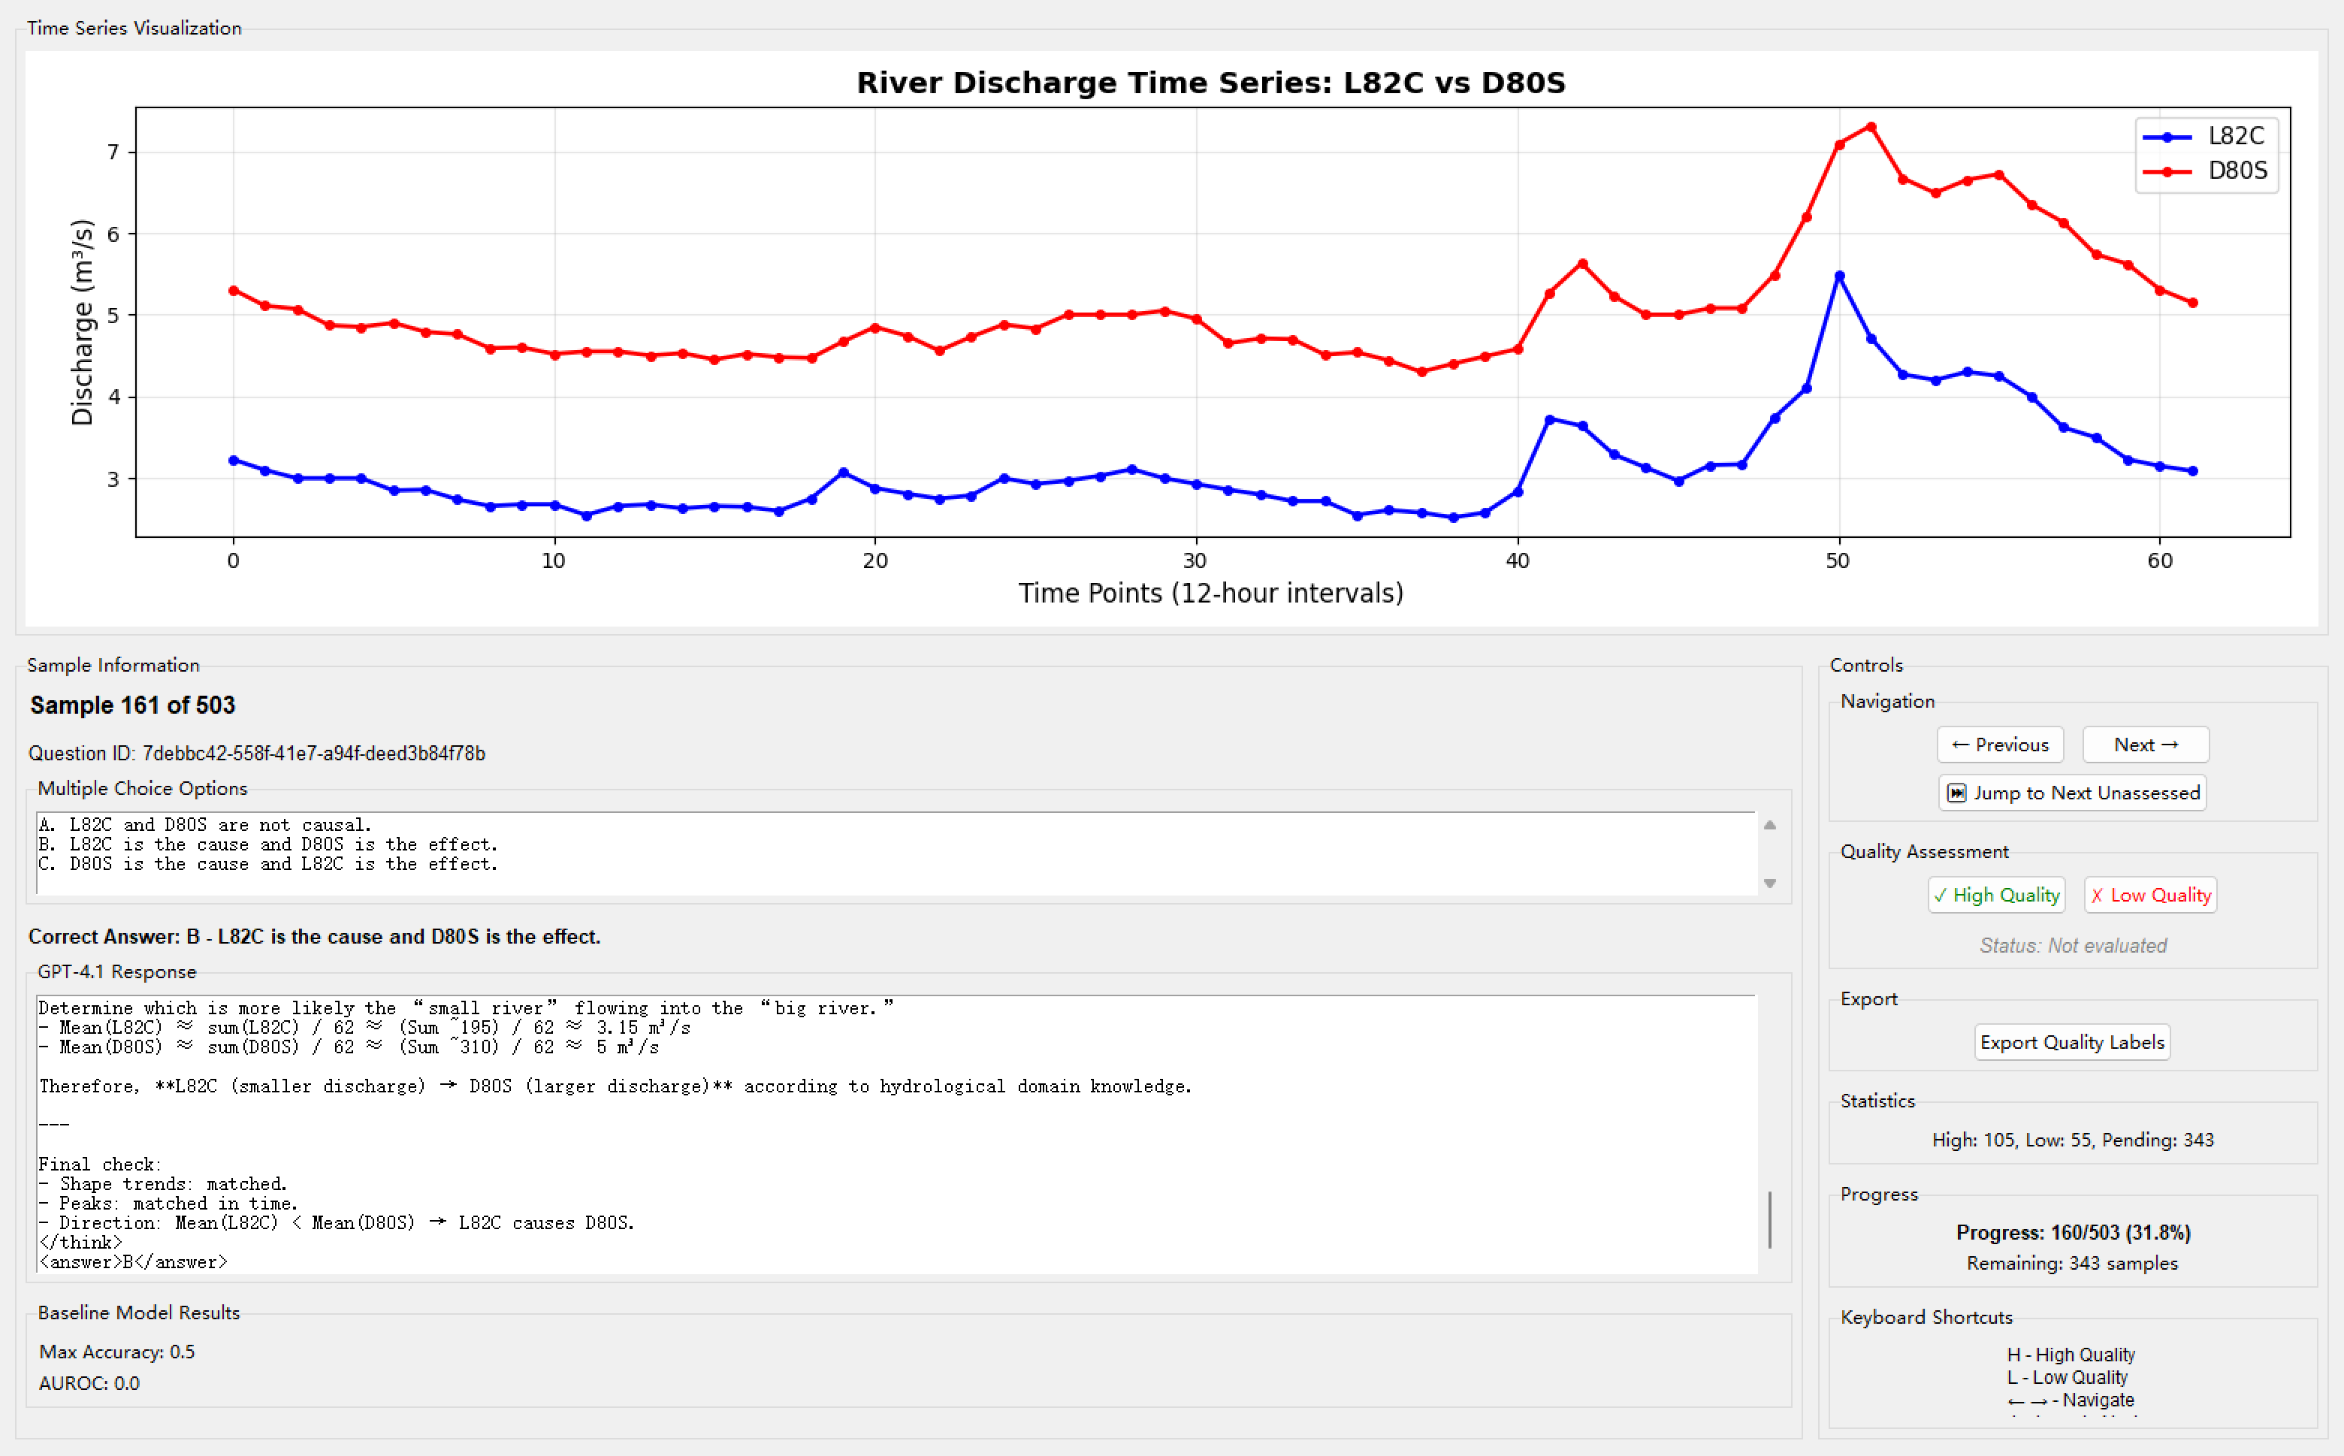Image resolution: width=2344 pixels, height=1456 pixels.
Task: Click the Progress 160/503 indicator text
Action: pos(2073,1233)
